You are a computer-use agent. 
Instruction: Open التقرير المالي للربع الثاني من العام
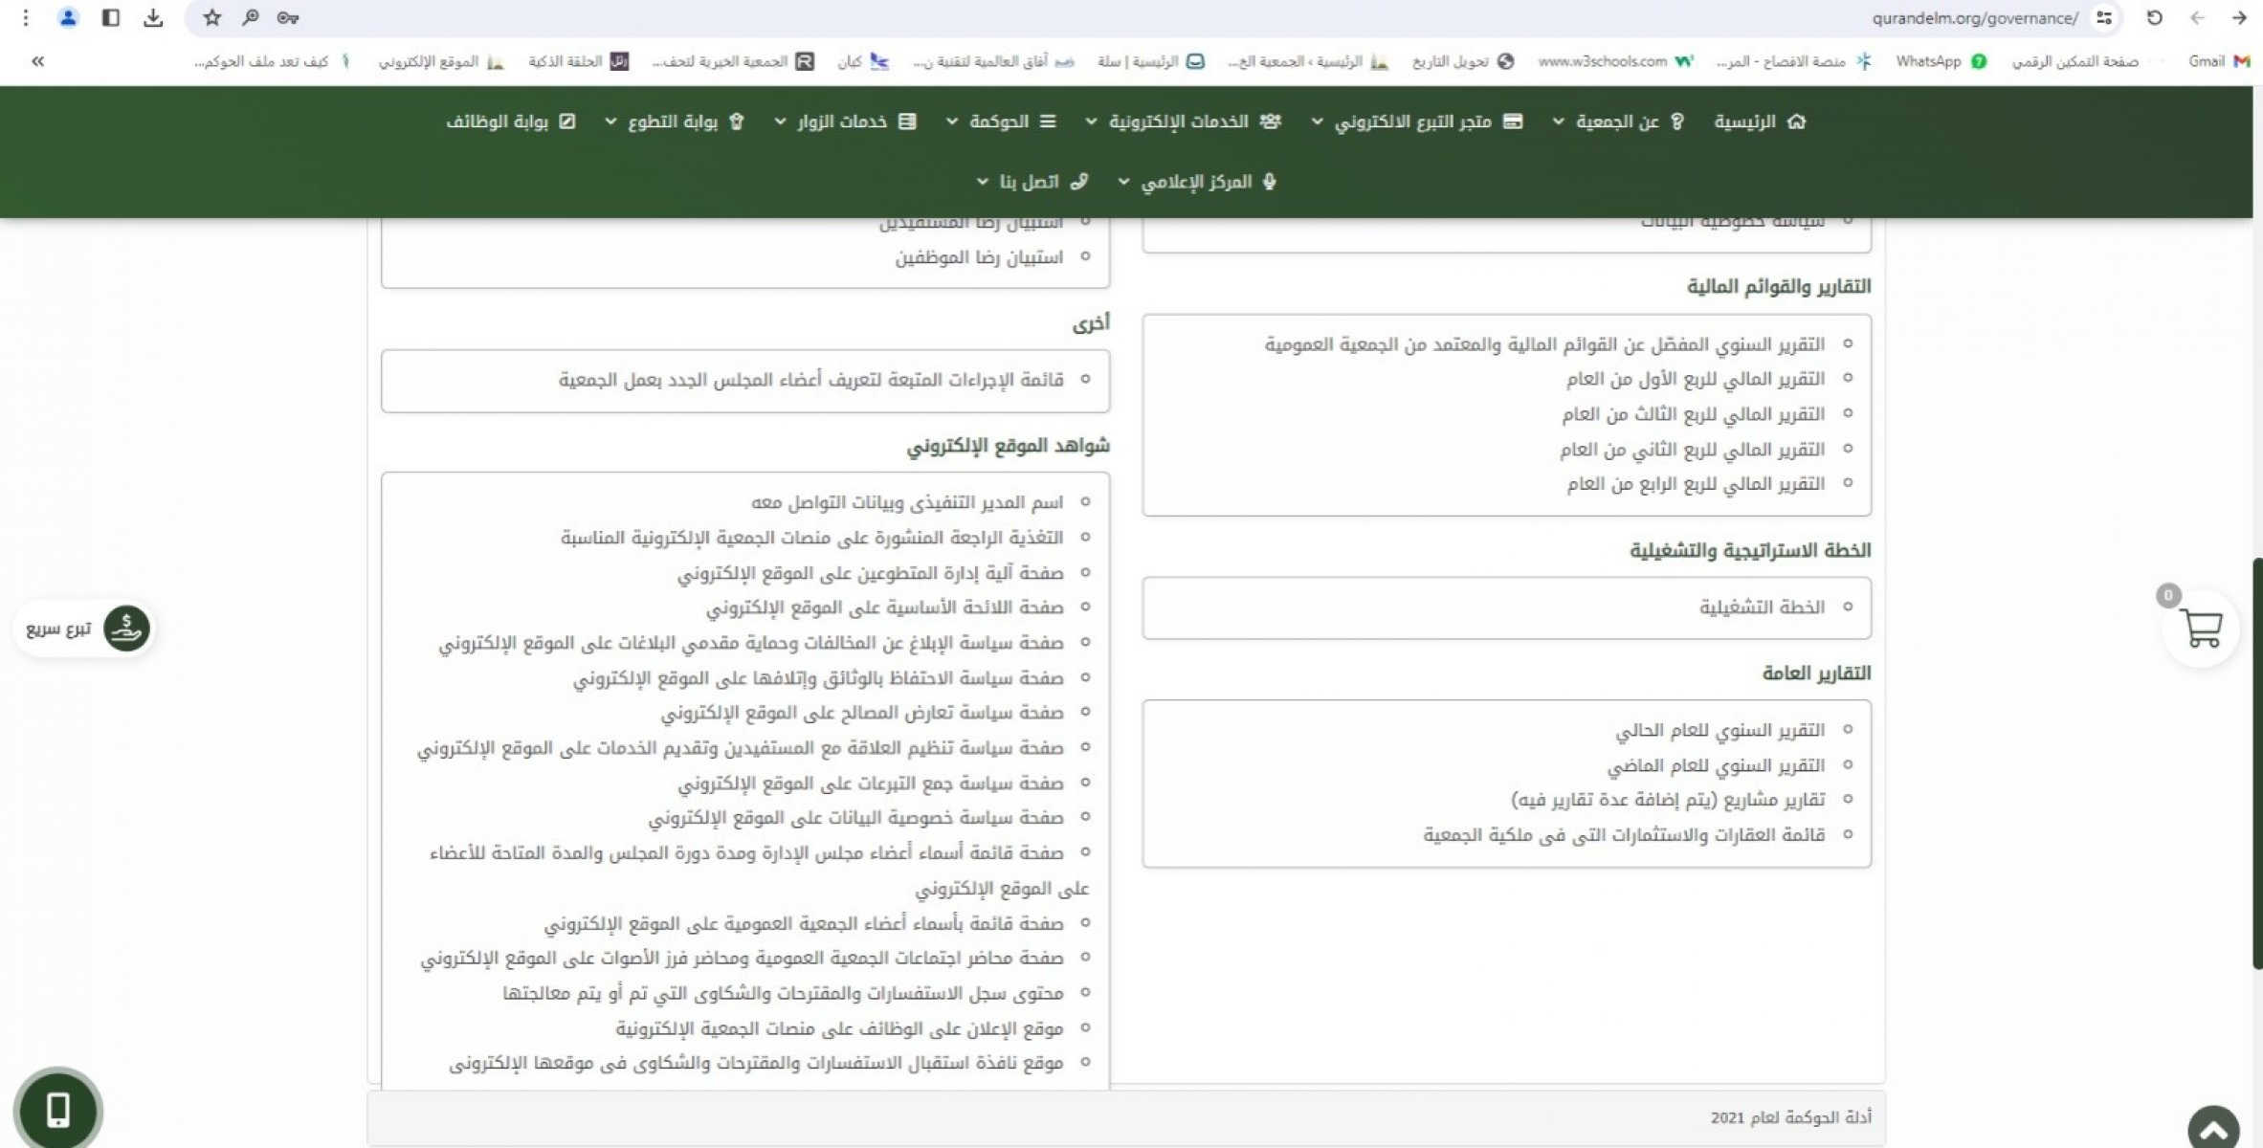click(1692, 451)
